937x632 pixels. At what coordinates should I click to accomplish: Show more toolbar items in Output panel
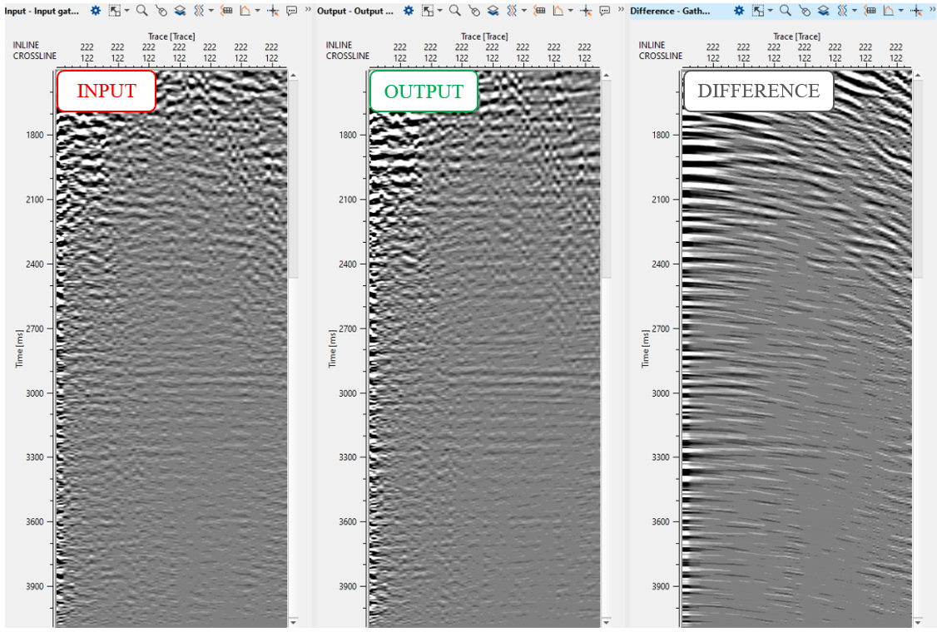point(621,10)
